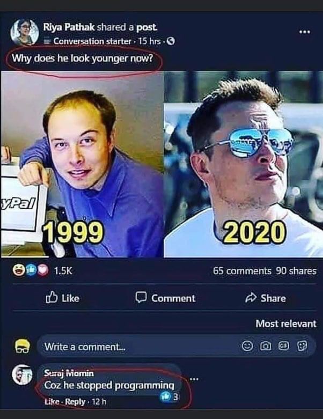Image resolution: width=323 pixels, height=419 pixels.
Task: Open Suraj Momin's profile avatar
Action: click(x=22, y=374)
